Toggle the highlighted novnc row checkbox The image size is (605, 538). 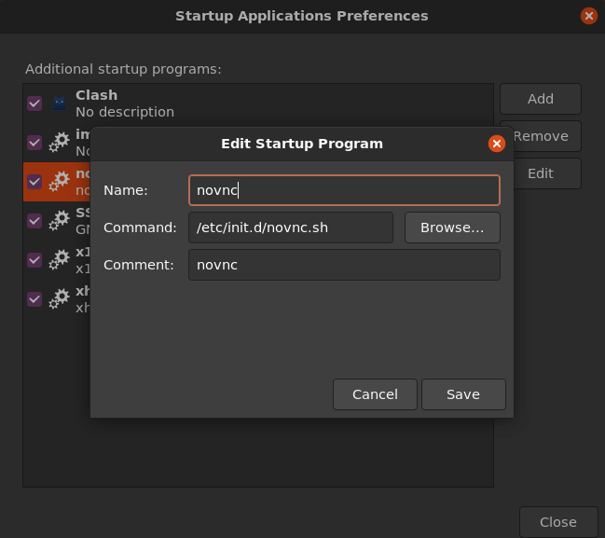coord(34,182)
